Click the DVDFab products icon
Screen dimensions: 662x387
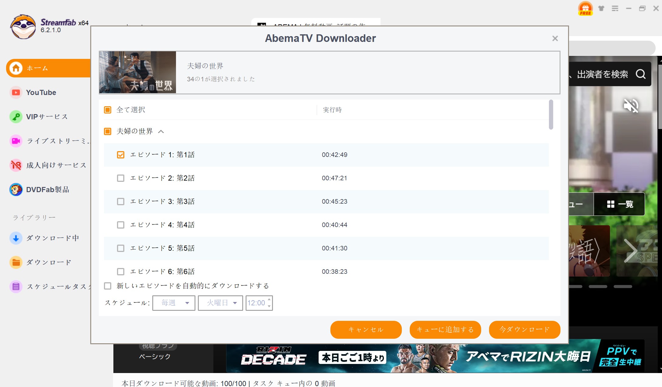16,189
